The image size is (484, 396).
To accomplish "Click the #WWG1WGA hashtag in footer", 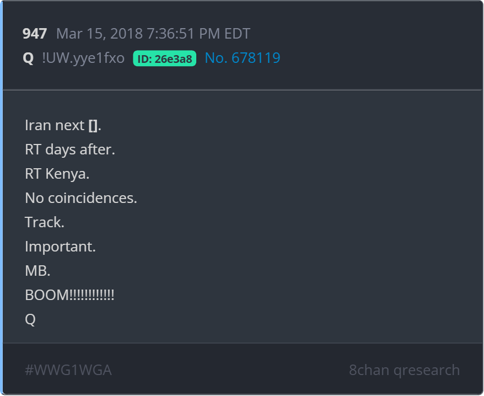I will pyautogui.click(x=68, y=370).
